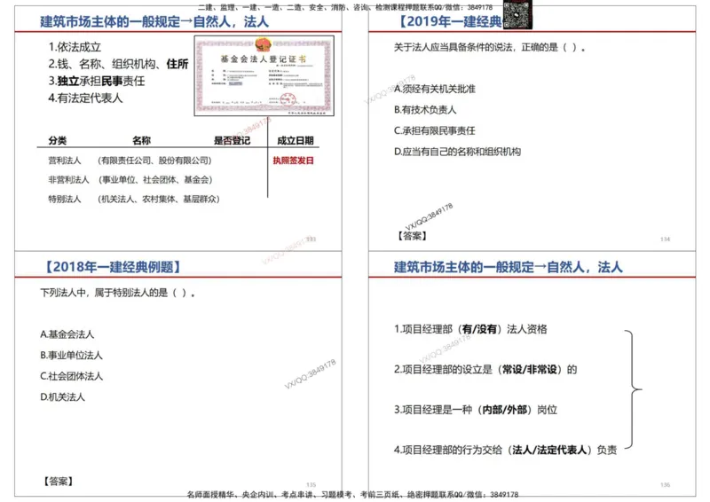Image resolution: width=710 pixels, height=502 pixels.
Task: Click 【答案】 on the 2018 question slide
Action: pos(58,481)
